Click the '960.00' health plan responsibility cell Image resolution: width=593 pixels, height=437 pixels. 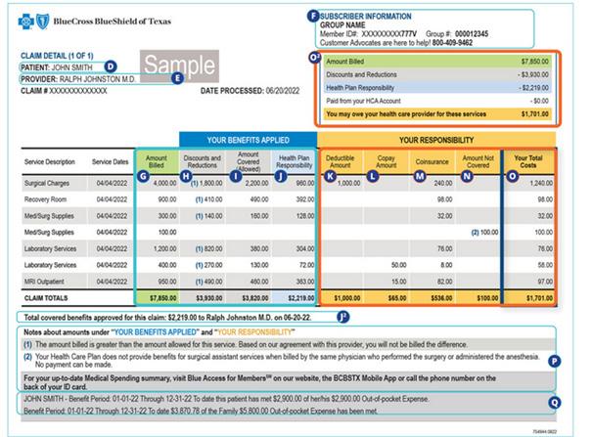(x=305, y=183)
